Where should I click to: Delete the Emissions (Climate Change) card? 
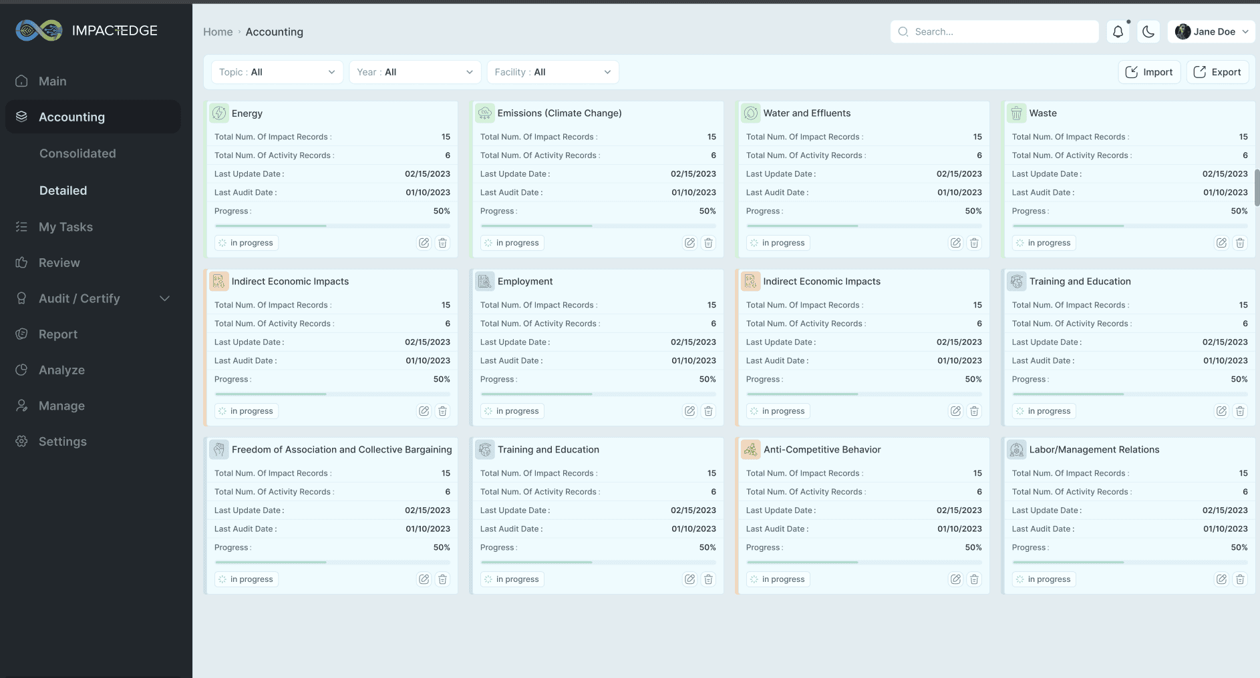pyautogui.click(x=708, y=243)
